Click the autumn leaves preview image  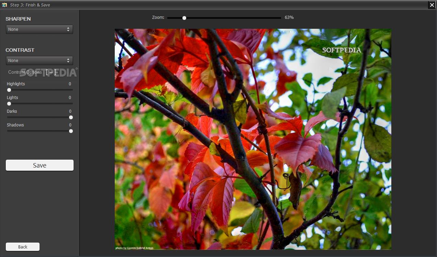[x=253, y=139]
